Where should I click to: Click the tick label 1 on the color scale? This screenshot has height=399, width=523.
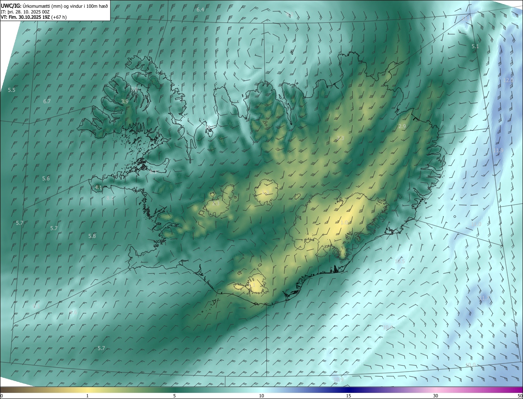(87, 396)
